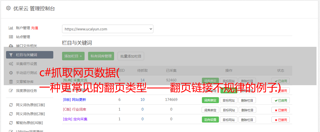
Task: Click the 批量添加栏目 button
Action: coord(131,56)
